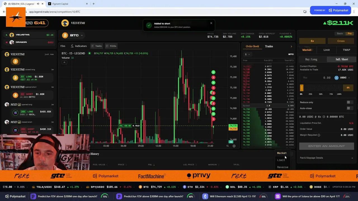Click VELVETMI rank 1 leaderboard avatar

[x=12, y=35]
